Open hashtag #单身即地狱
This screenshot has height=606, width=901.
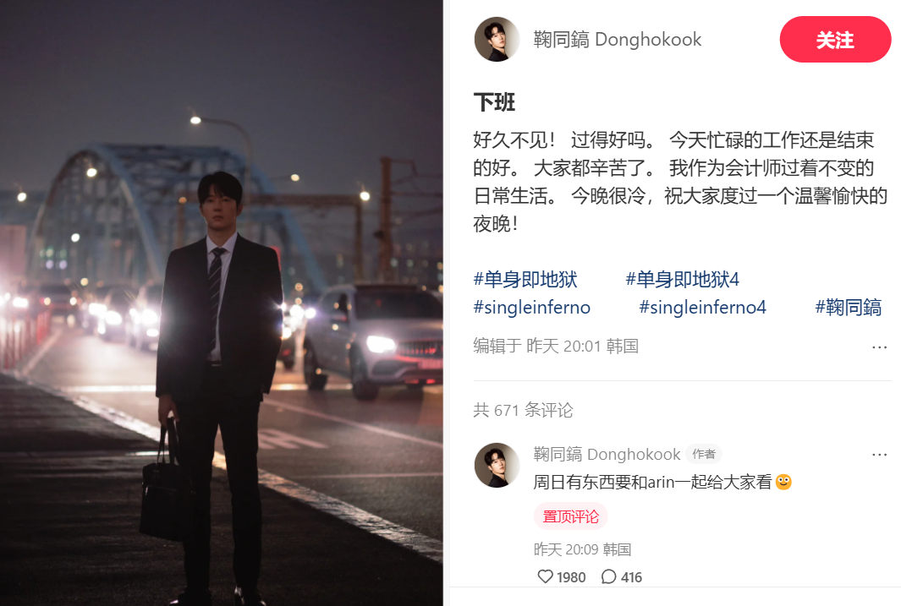[x=525, y=280]
